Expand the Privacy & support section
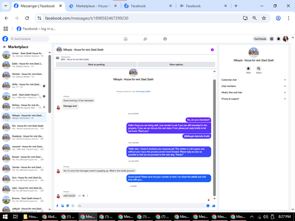This screenshot has height=221, width=295. pyautogui.click(x=254, y=99)
